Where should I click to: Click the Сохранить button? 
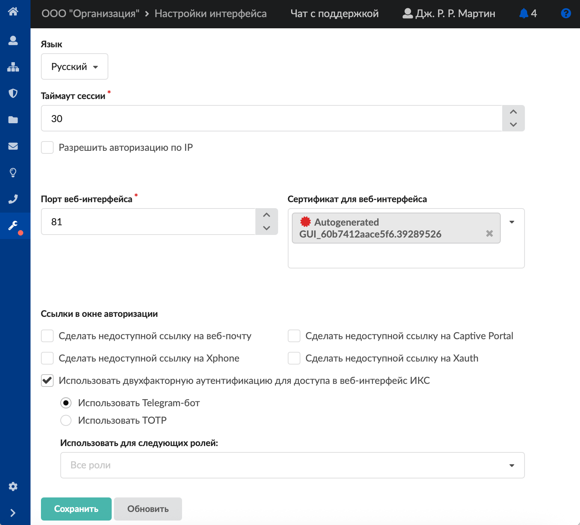[x=76, y=509]
